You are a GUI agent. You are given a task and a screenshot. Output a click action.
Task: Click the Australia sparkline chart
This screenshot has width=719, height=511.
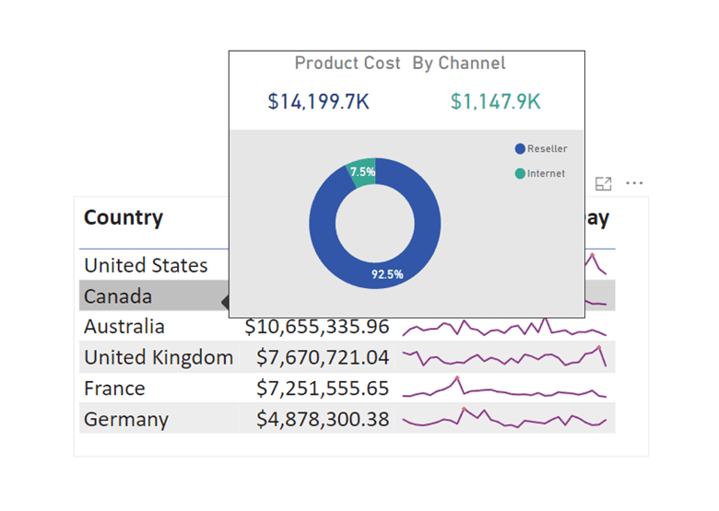[x=504, y=328]
